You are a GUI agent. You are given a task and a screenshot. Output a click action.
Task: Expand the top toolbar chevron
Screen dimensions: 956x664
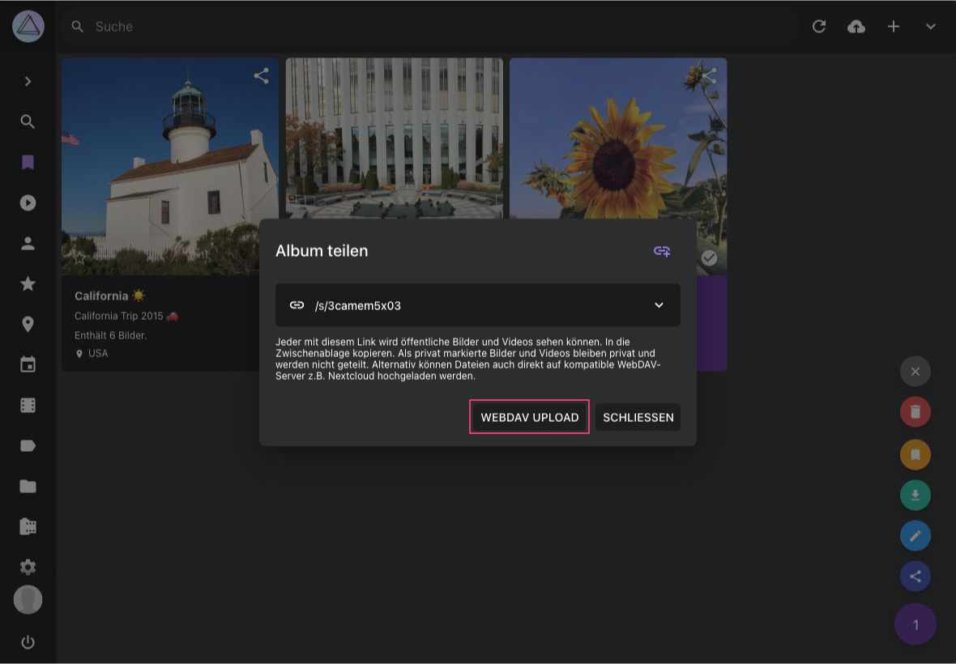(930, 27)
